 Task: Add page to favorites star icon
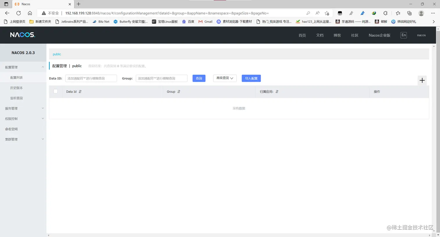tap(327, 13)
